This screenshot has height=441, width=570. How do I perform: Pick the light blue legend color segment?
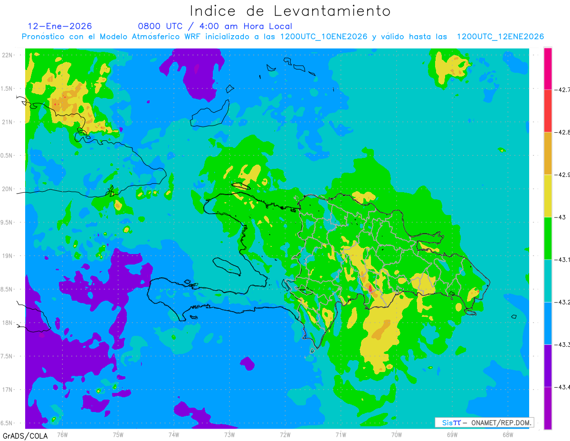pyautogui.click(x=548, y=323)
